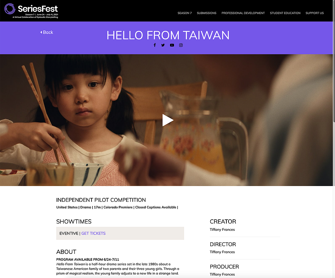Click the SeriesFest wordmark text
Image resolution: width=335 pixels, height=278 pixels.
(x=38, y=9)
